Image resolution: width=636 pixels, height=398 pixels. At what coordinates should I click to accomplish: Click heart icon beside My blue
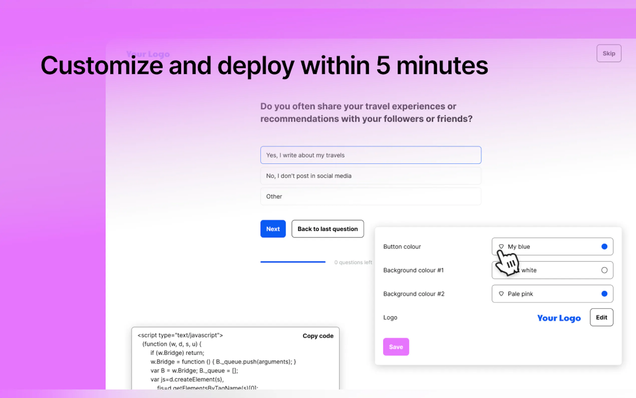pyautogui.click(x=501, y=246)
